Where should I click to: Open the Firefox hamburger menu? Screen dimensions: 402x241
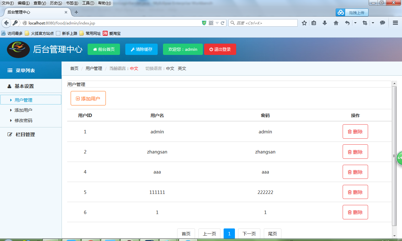395,23
